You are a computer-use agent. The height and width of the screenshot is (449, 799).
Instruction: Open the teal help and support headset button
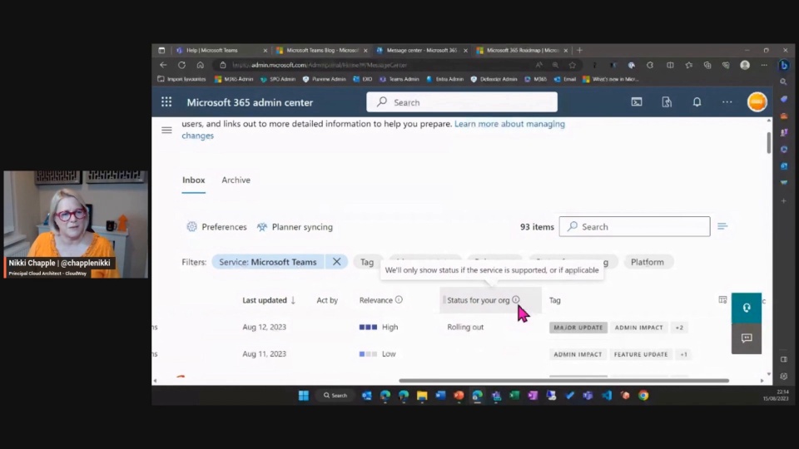pos(747,308)
